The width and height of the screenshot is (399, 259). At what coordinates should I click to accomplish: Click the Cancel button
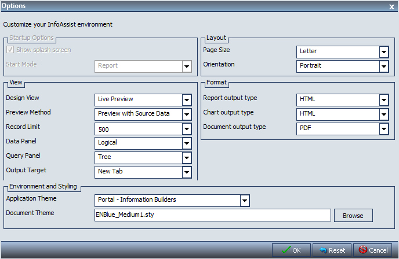tap(373, 250)
